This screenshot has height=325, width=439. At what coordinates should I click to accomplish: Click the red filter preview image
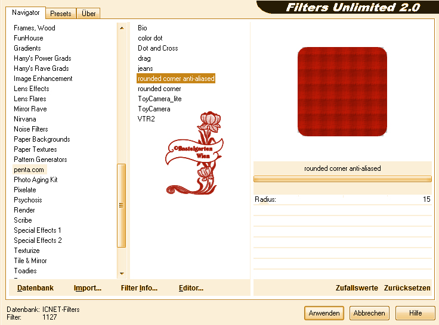[x=342, y=92]
